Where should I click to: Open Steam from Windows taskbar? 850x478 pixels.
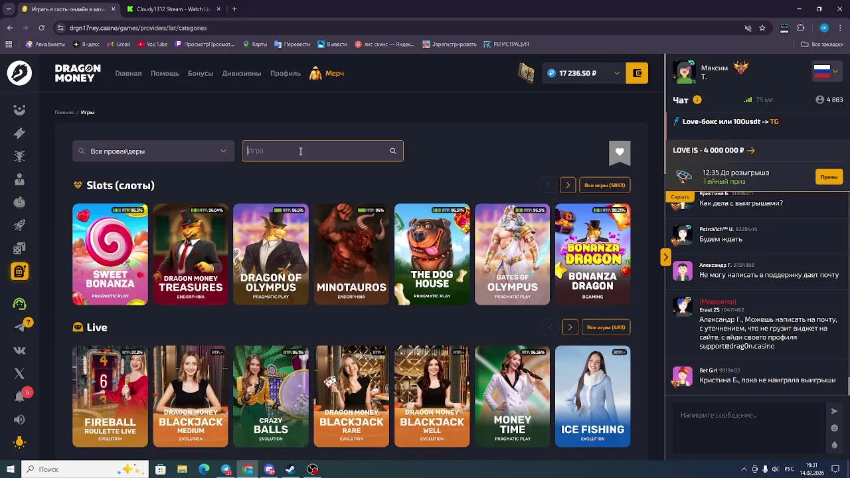coord(291,469)
